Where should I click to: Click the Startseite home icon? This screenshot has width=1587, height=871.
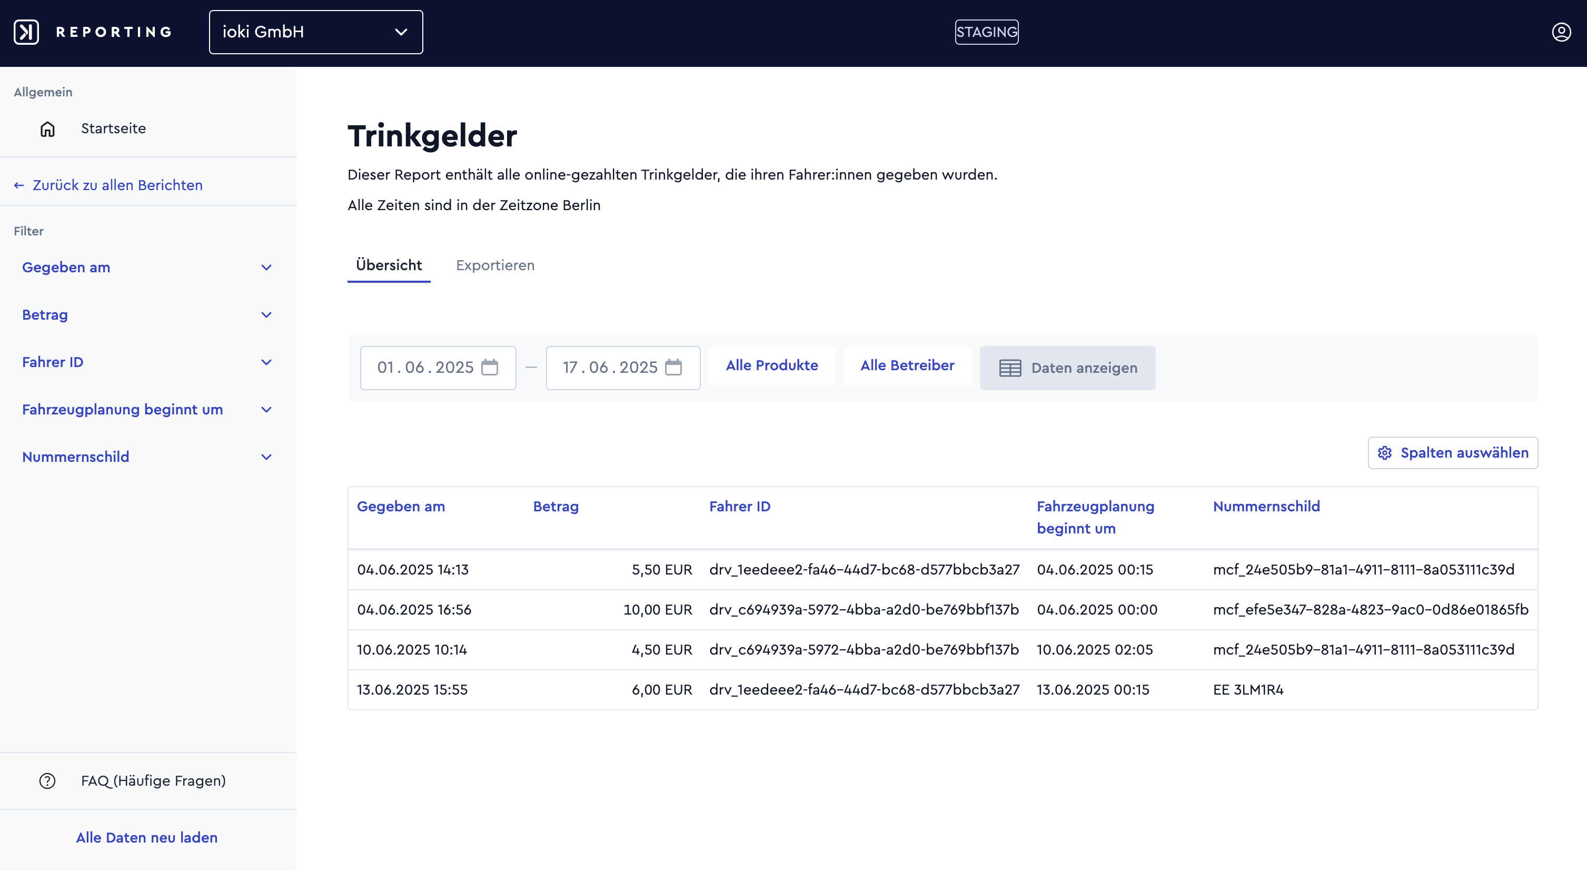(x=47, y=128)
